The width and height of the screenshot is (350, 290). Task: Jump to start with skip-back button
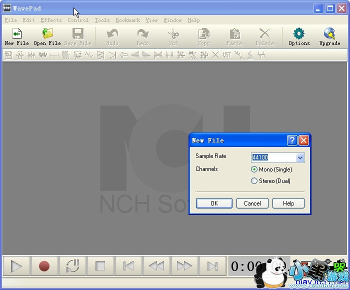(x=128, y=266)
